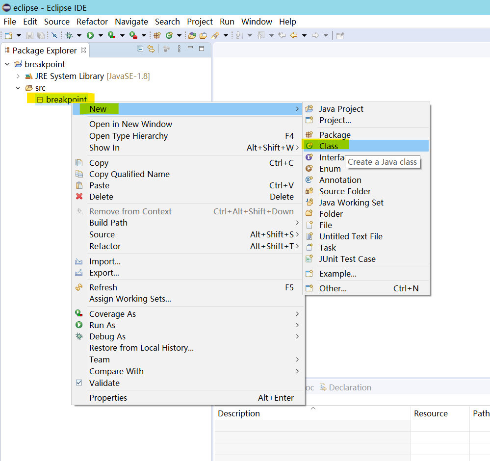Image resolution: width=490 pixels, height=461 pixels.
Task: Open the File menu
Action: [x=10, y=22]
